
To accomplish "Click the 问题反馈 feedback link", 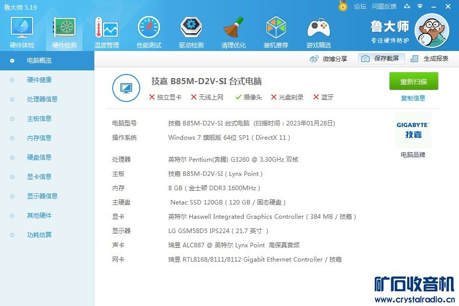I will point(384,7).
